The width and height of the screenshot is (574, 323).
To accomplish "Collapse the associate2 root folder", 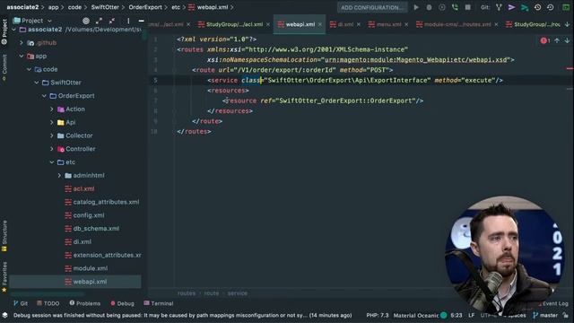I will pyautogui.click(x=14, y=30).
